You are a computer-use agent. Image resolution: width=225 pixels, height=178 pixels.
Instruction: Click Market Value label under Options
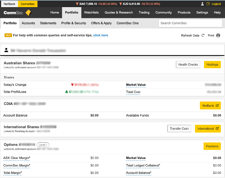pos(136,158)
